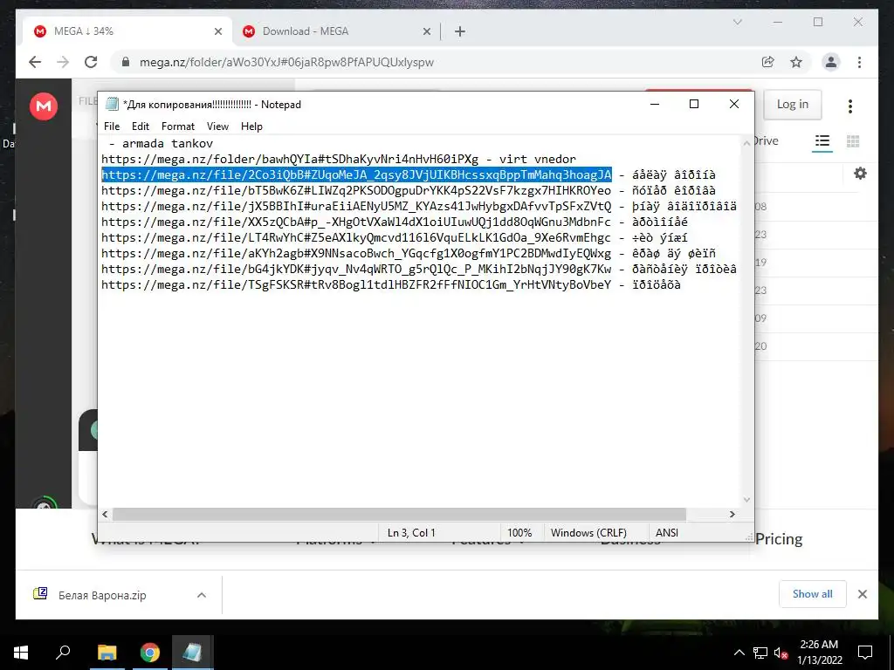The height and width of the screenshot is (670, 894).
Task: Open Notepad Format menu
Action: [178, 126]
